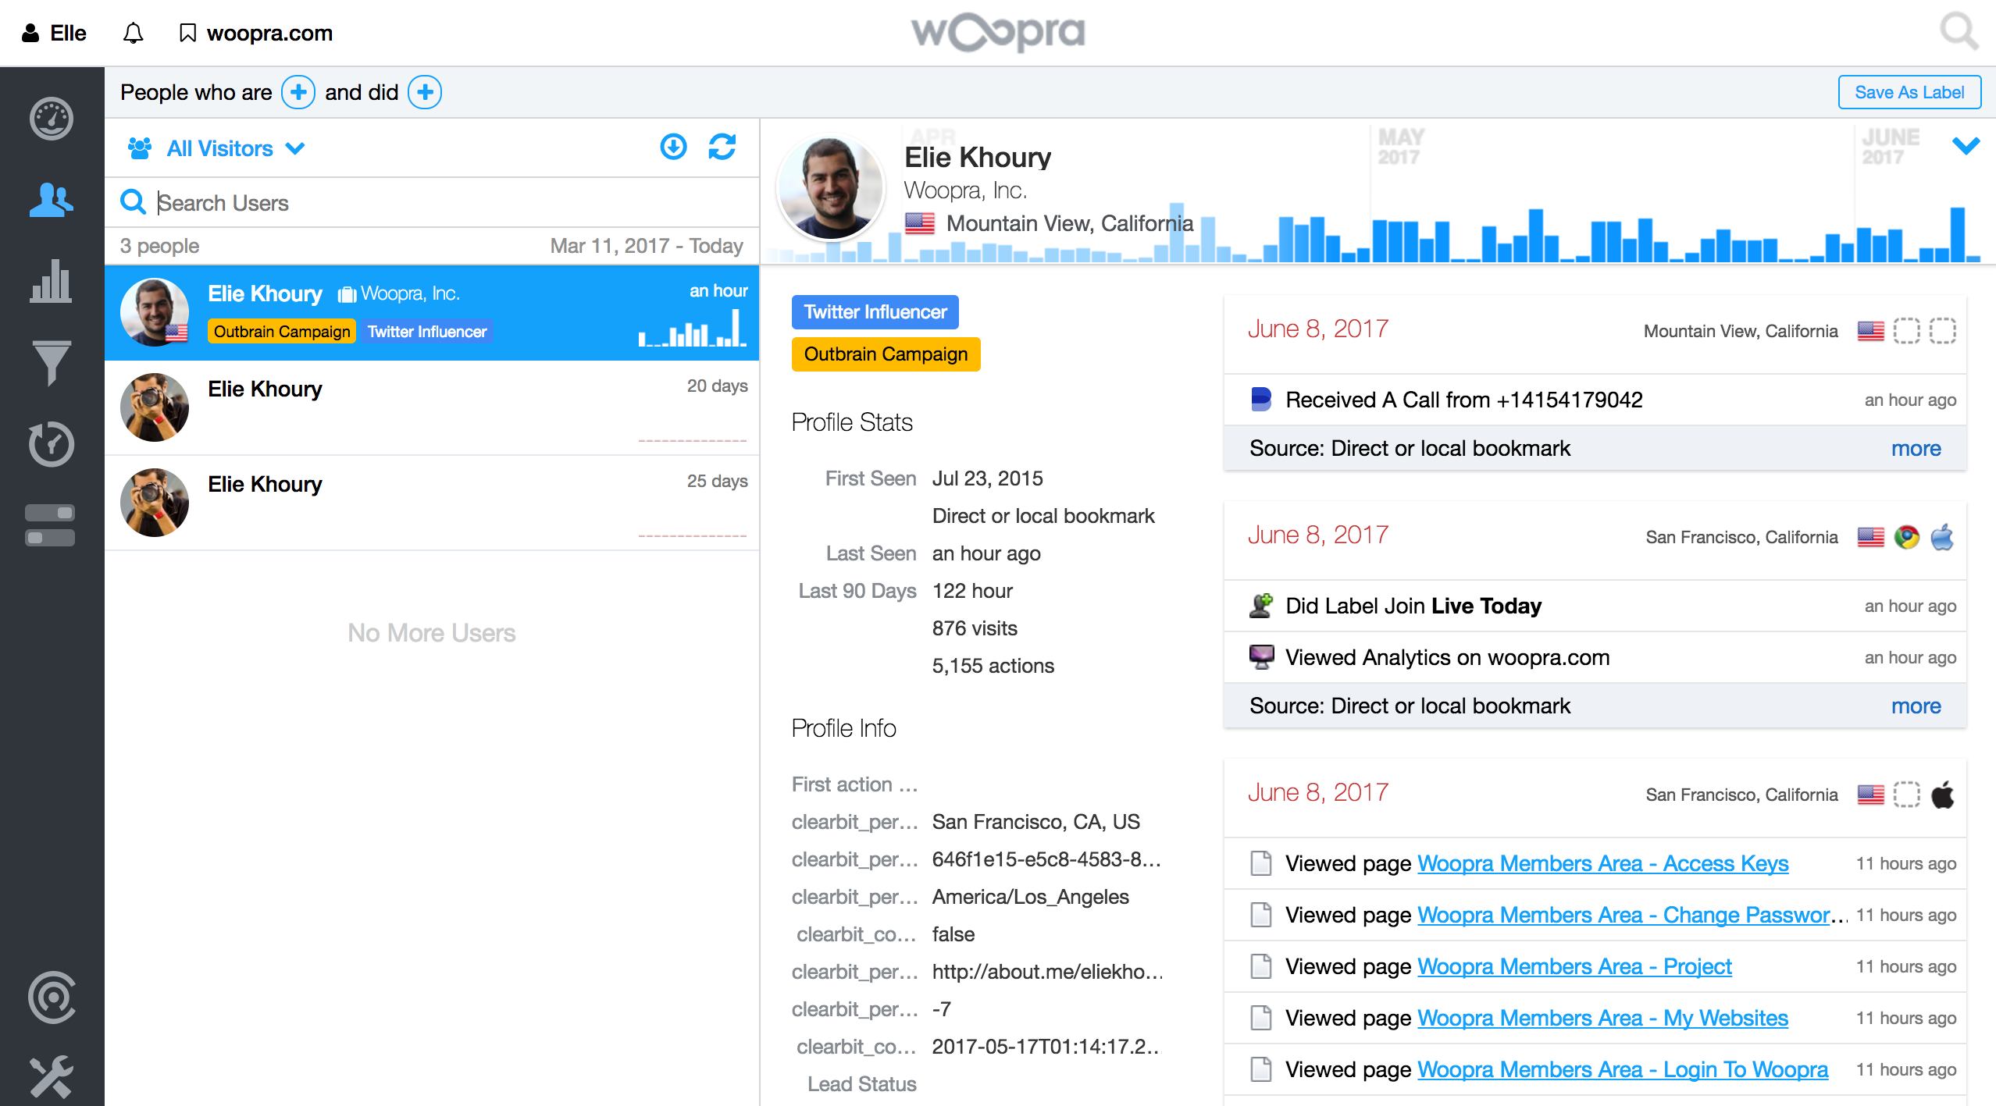
Task: Click the Twitter Influencer tag in visitor row
Action: [427, 332]
